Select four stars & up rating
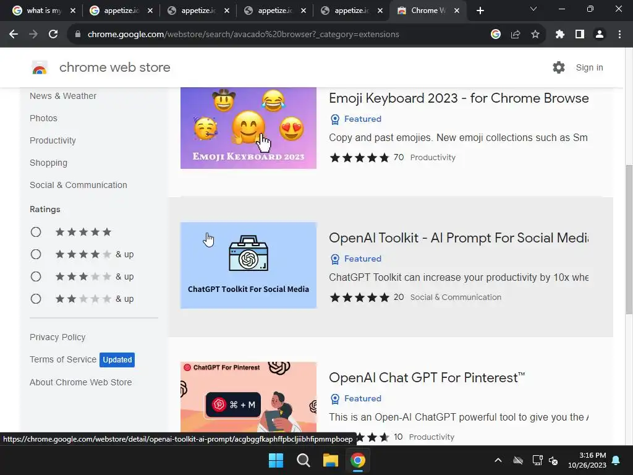The width and height of the screenshot is (633, 475). [36, 254]
